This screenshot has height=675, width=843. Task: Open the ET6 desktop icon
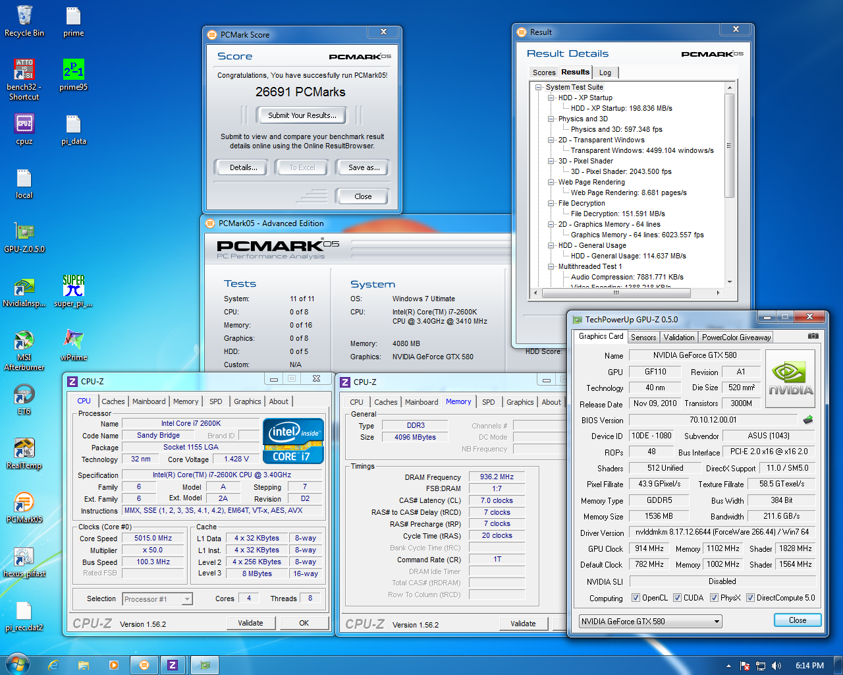[x=24, y=399]
